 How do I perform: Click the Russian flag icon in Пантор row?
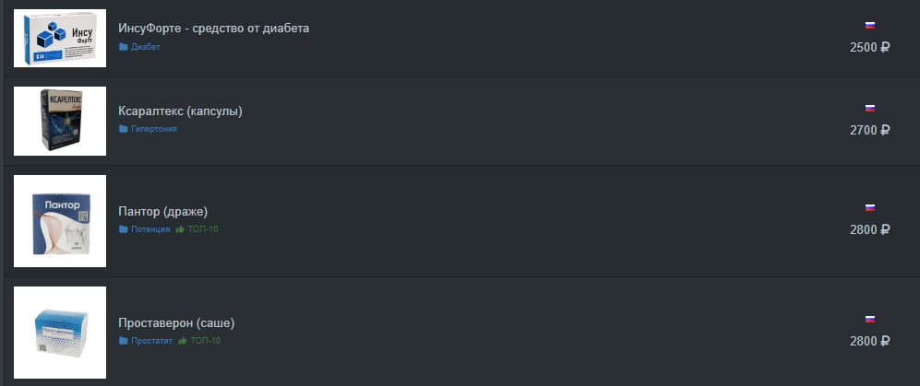pos(870,208)
